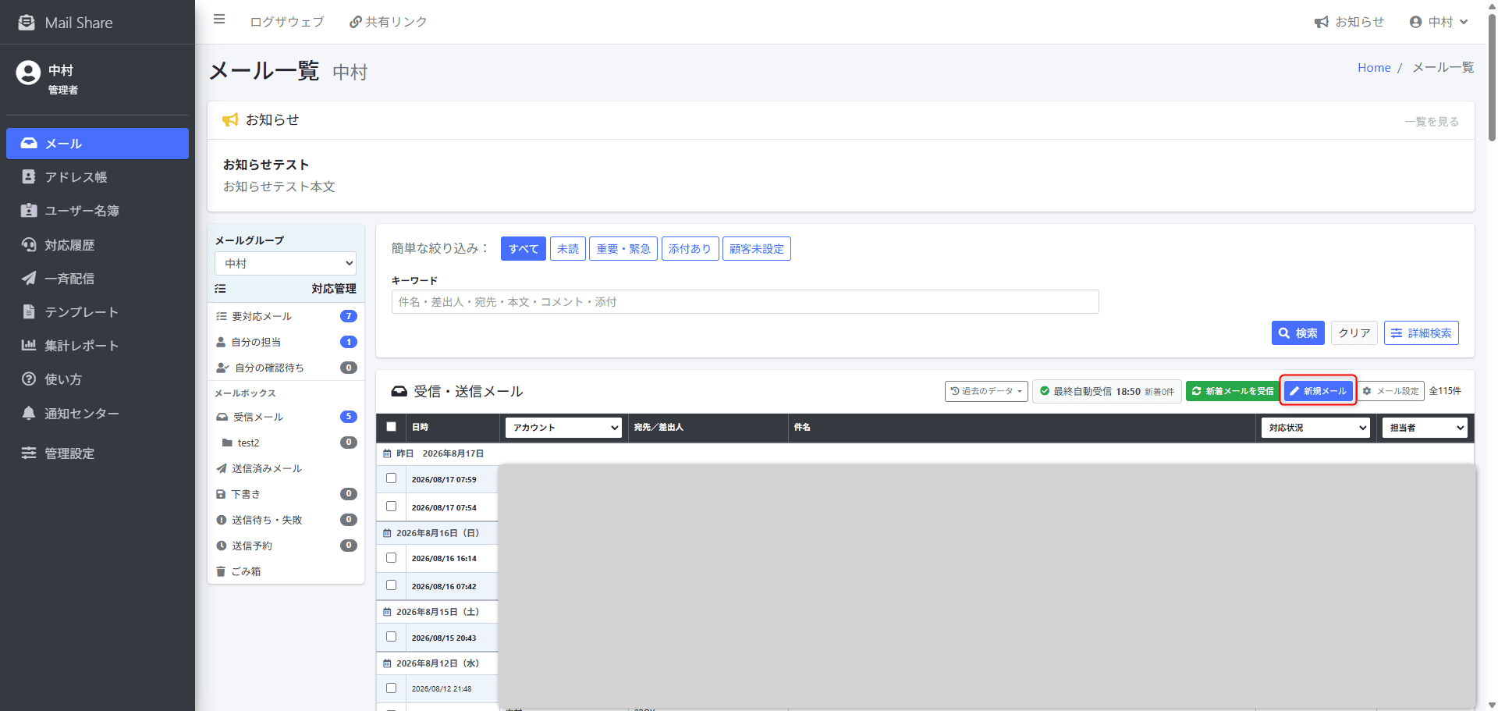Check the 2026/08/15 20:43 mail checkbox

coord(392,637)
